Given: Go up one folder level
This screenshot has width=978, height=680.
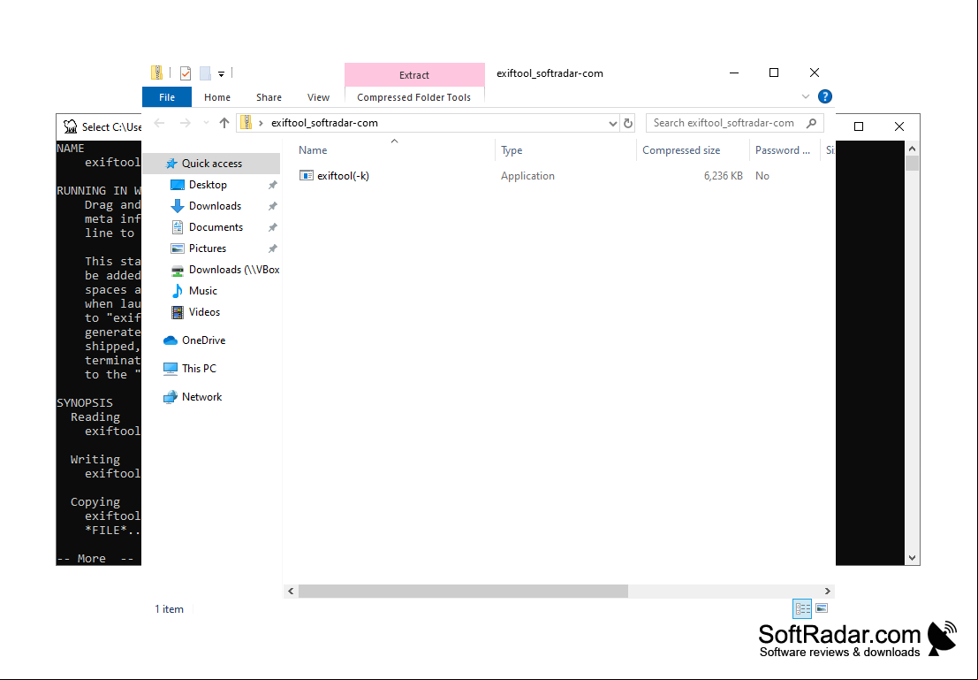Looking at the screenshot, I should [224, 123].
